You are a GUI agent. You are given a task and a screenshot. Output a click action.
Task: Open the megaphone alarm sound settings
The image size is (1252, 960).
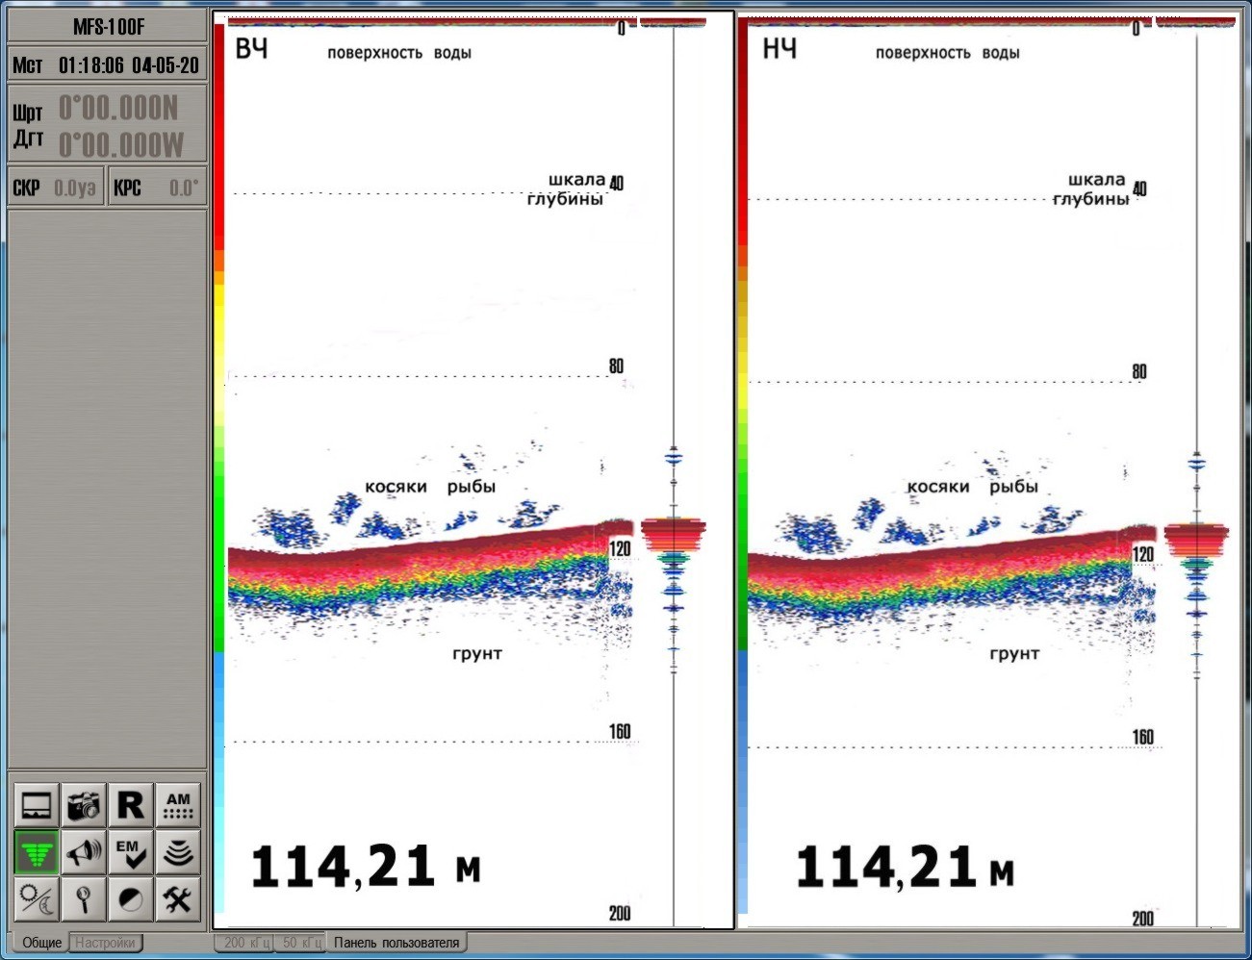pyautogui.click(x=84, y=851)
